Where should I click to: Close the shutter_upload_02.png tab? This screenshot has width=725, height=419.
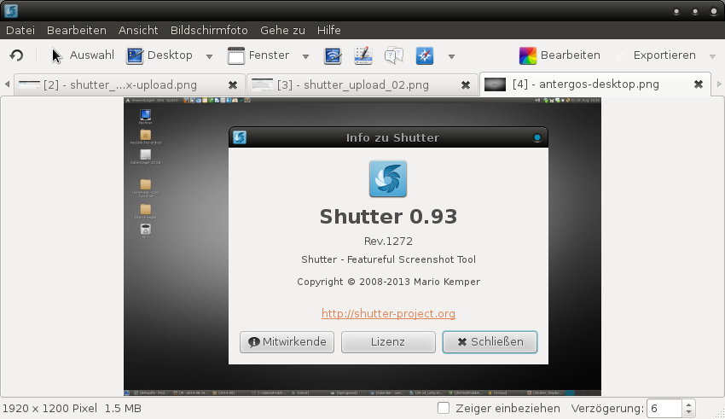(466, 85)
